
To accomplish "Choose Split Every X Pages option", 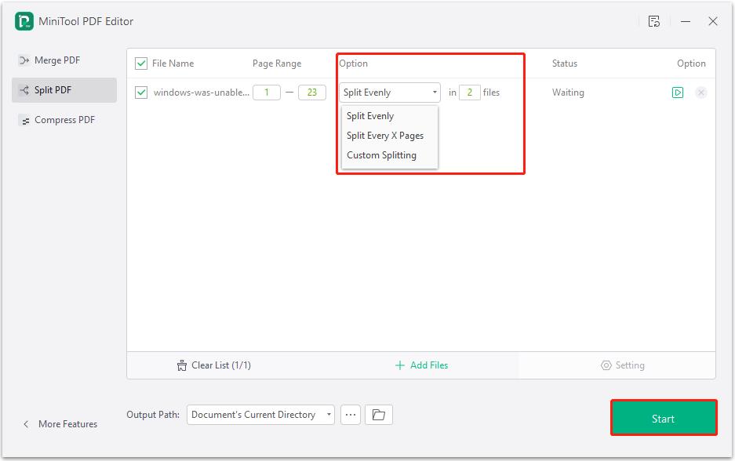I will [x=385, y=135].
